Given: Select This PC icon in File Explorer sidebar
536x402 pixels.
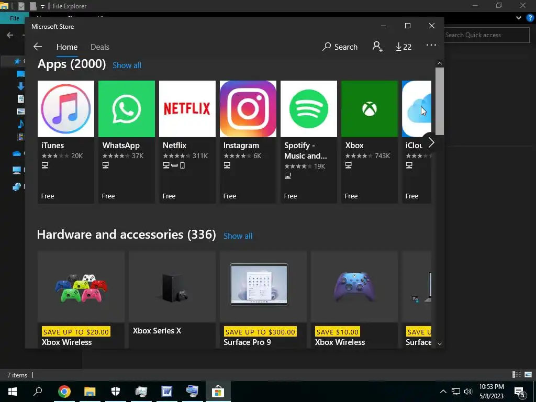Looking at the screenshot, I should (16, 170).
